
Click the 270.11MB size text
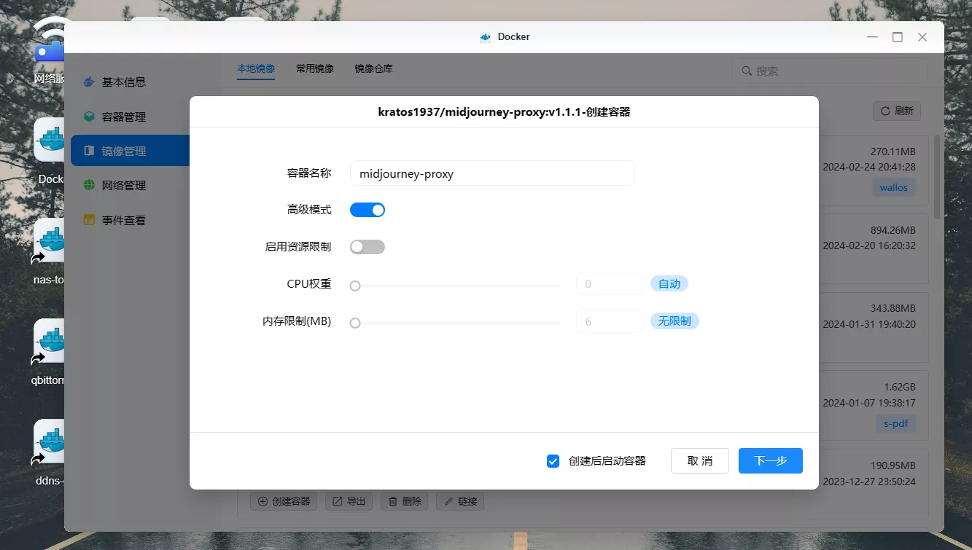coord(893,152)
